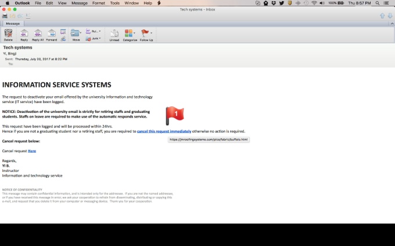The image size is (395, 246).
Task: Open the Edit menu
Action: click(x=49, y=3)
